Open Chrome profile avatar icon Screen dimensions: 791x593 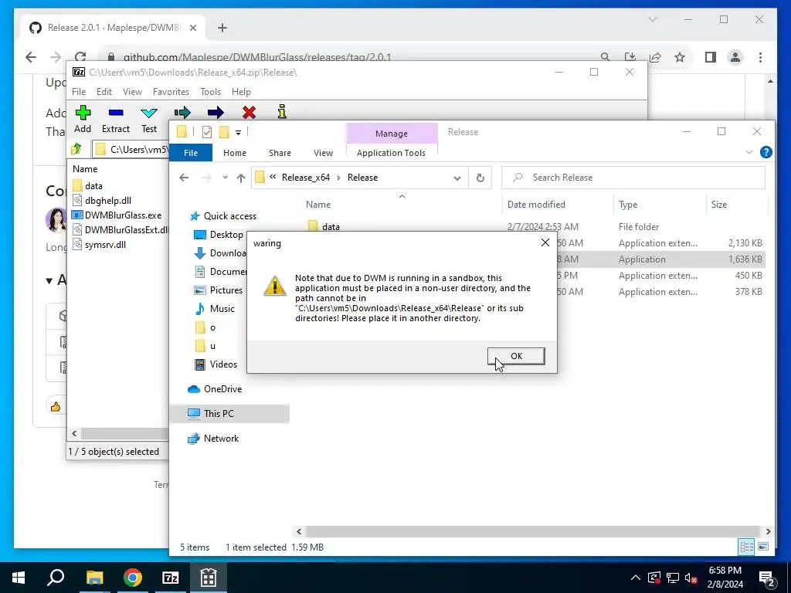pos(735,57)
